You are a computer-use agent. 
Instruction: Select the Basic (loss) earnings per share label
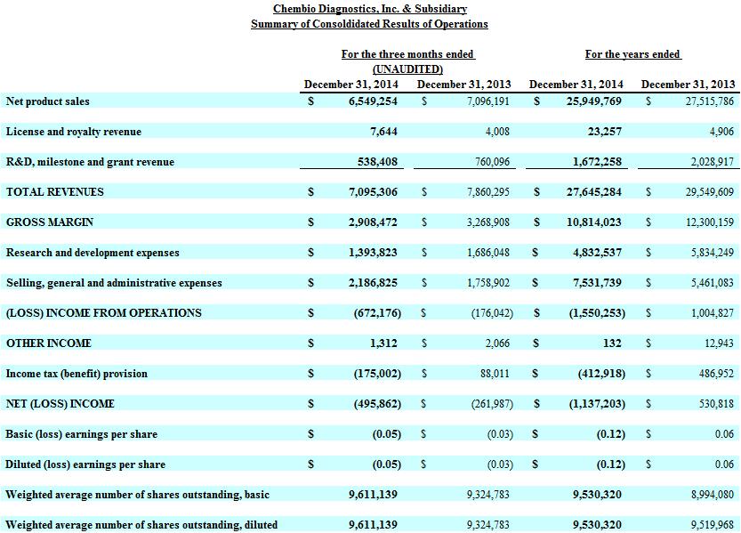(x=81, y=433)
